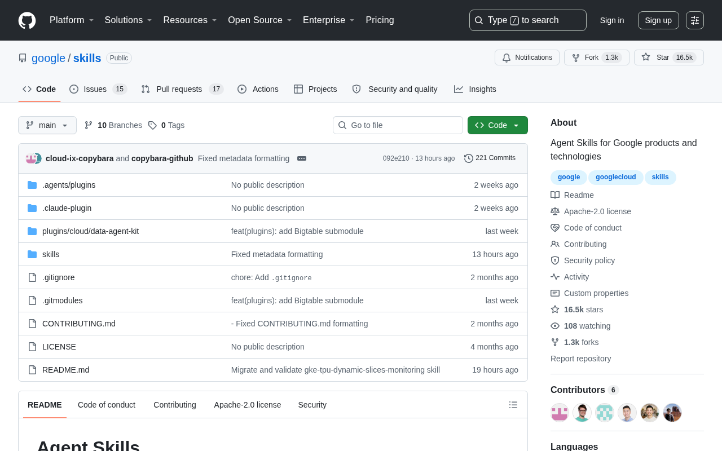Expand the Enterprise menu
The image size is (722, 451).
click(x=329, y=20)
